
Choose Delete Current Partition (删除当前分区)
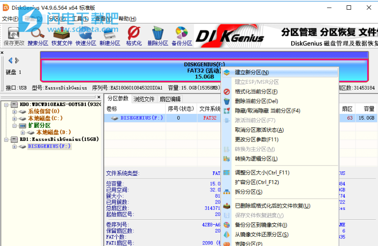pos(280,101)
